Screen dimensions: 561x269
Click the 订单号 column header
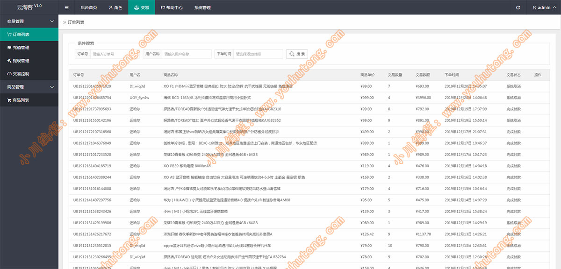point(79,75)
